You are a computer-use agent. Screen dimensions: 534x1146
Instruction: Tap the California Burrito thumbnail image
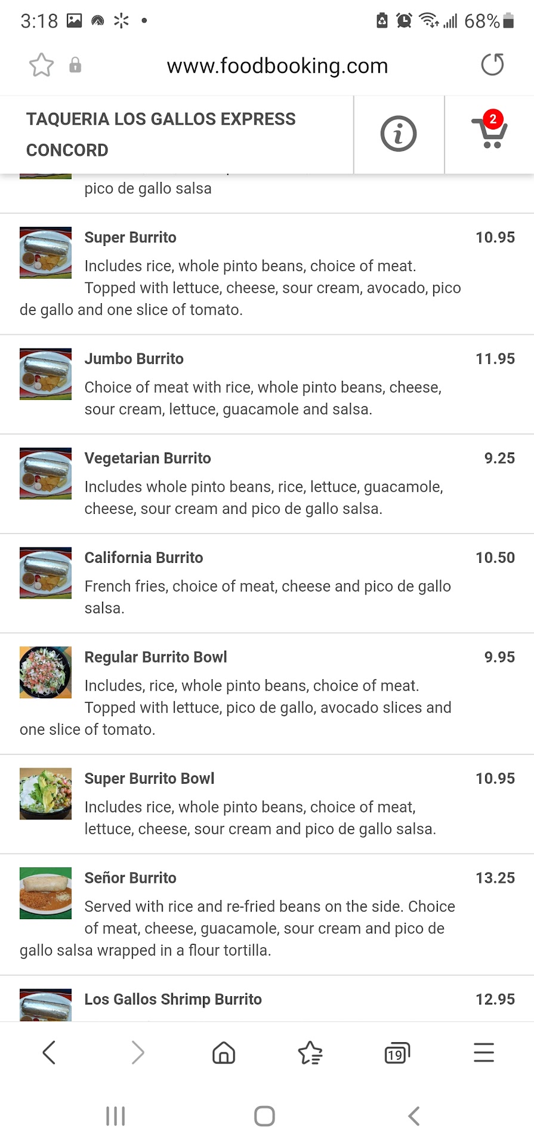click(45, 573)
